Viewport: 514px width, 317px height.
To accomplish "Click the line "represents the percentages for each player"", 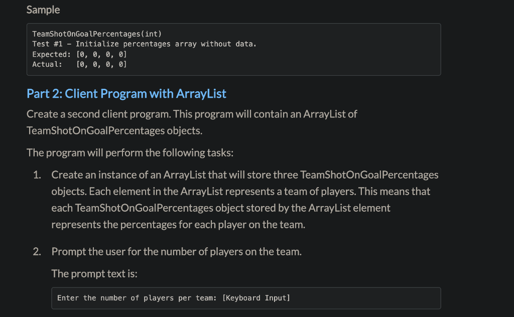I will (x=178, y=225).
